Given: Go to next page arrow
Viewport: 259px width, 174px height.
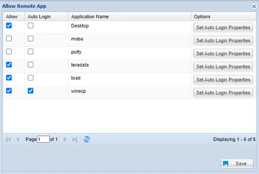Looking at the screenshot, I should pyautogui.click(x=65, y=139).
